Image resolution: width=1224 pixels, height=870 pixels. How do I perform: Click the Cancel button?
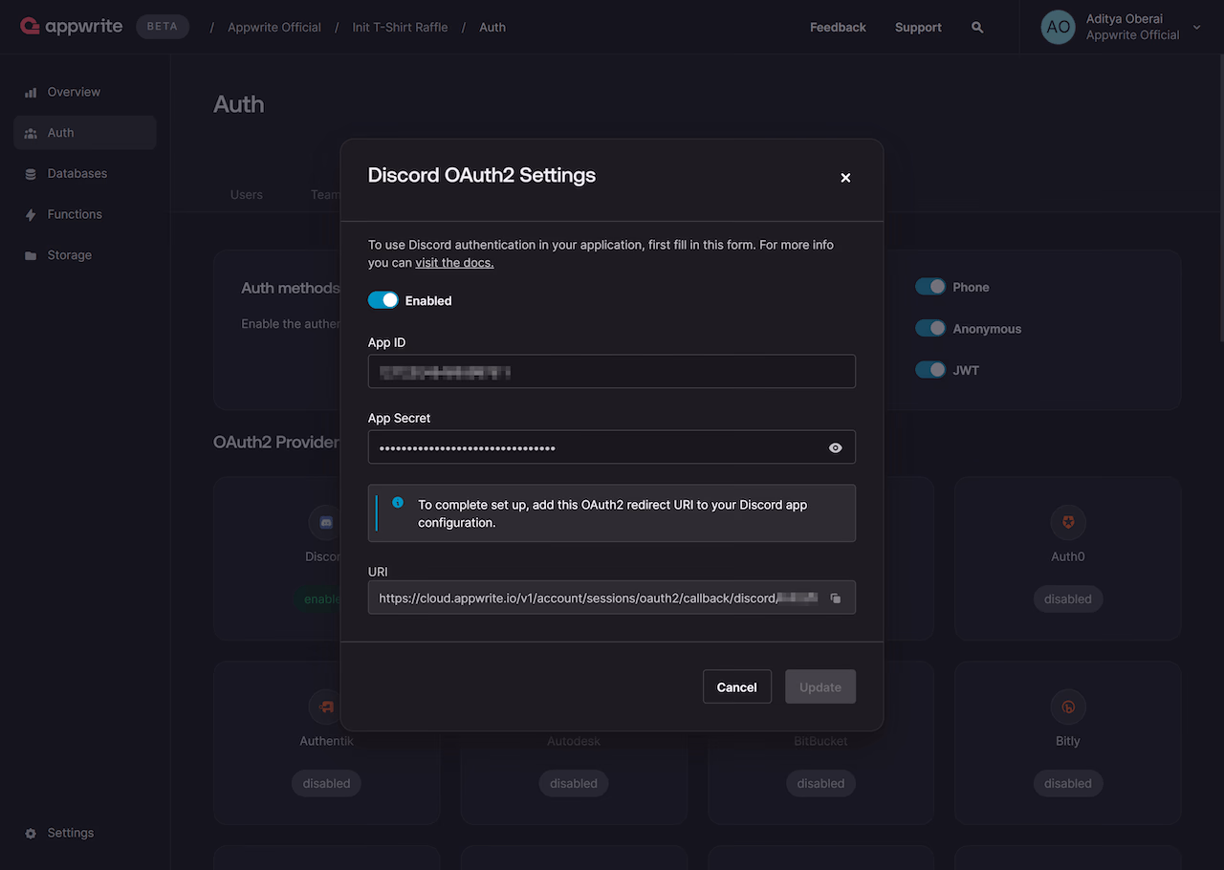(737, 686)
